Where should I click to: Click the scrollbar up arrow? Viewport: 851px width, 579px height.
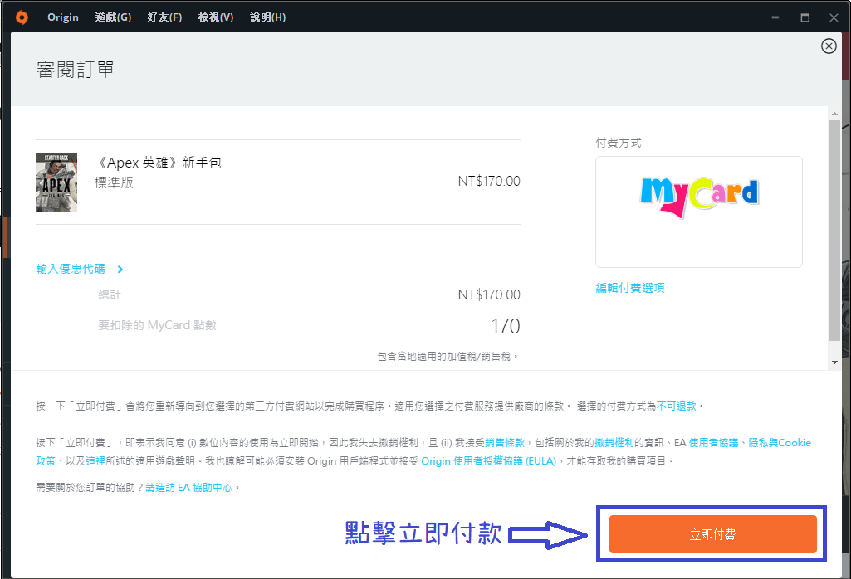click(834, 114)
